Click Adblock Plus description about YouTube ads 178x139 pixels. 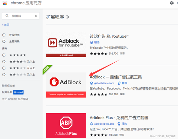[x=122, y=129]
